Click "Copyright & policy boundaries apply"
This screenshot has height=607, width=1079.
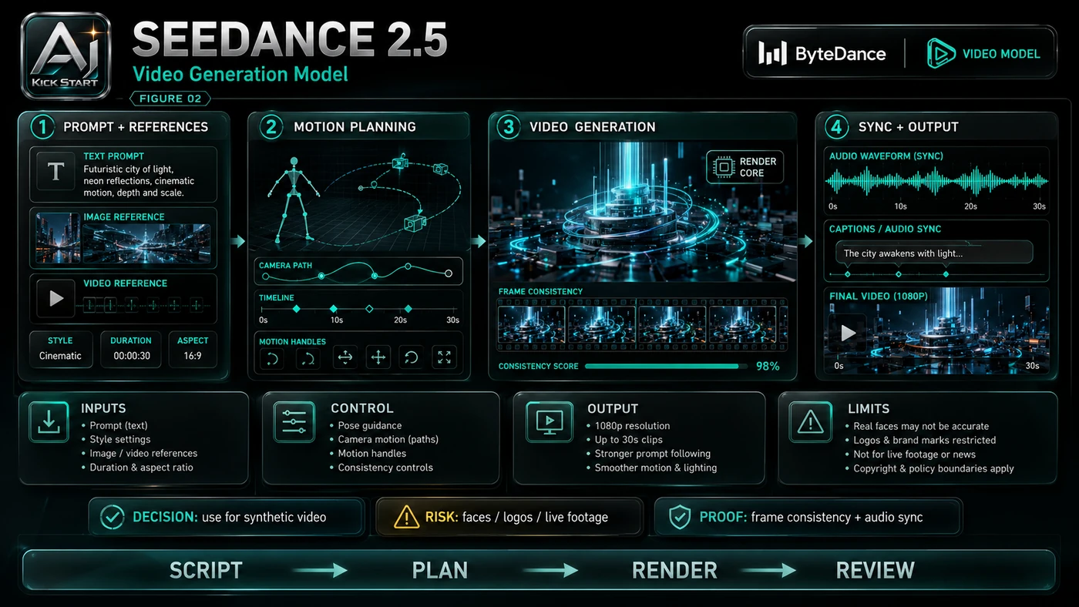pos(933,468)
